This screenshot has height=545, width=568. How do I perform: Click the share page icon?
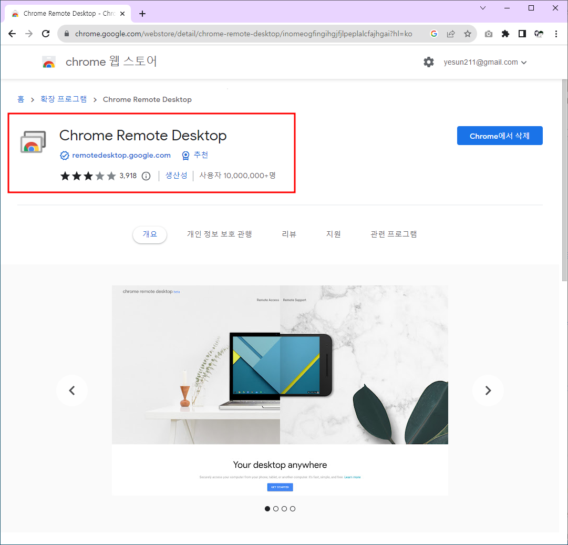pos(451,34)
